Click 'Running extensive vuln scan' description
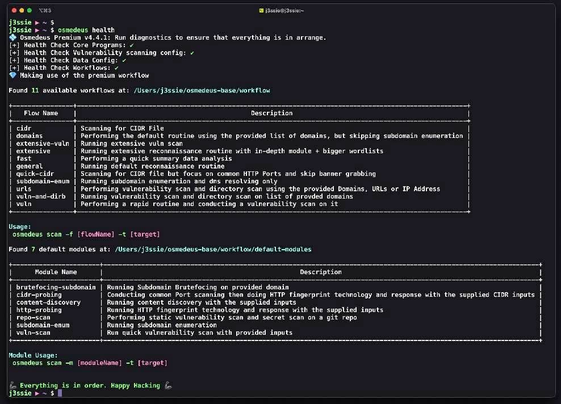 131,144
